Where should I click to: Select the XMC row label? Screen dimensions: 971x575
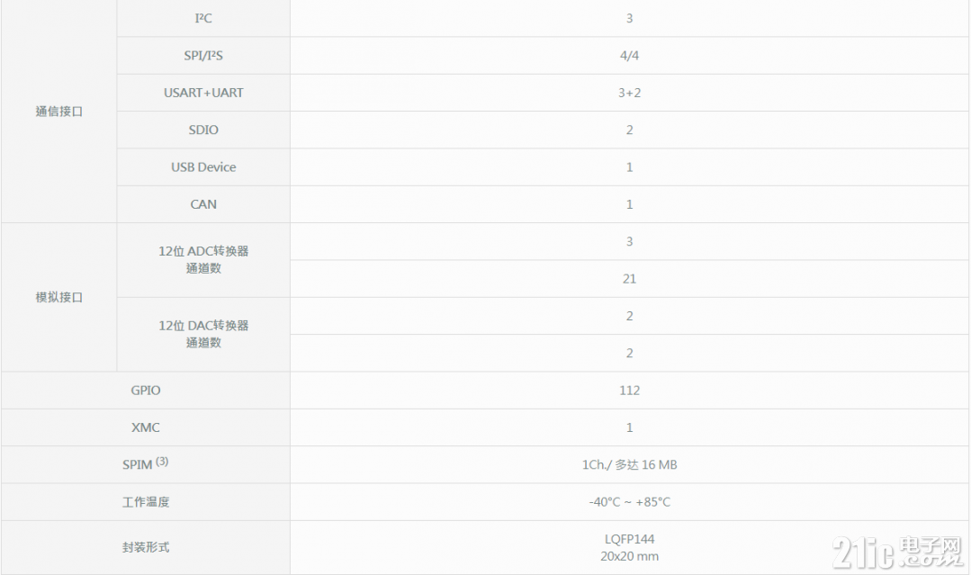146,427
